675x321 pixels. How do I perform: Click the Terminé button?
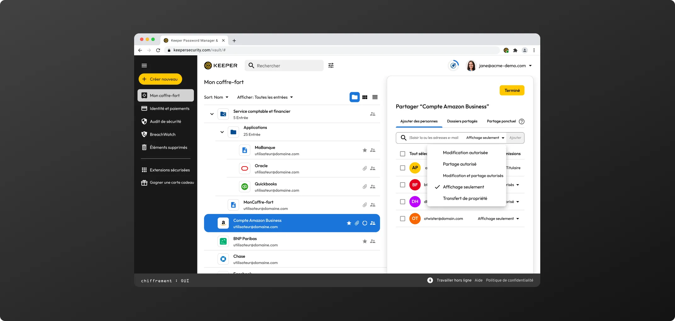click(x=512, y=91)
